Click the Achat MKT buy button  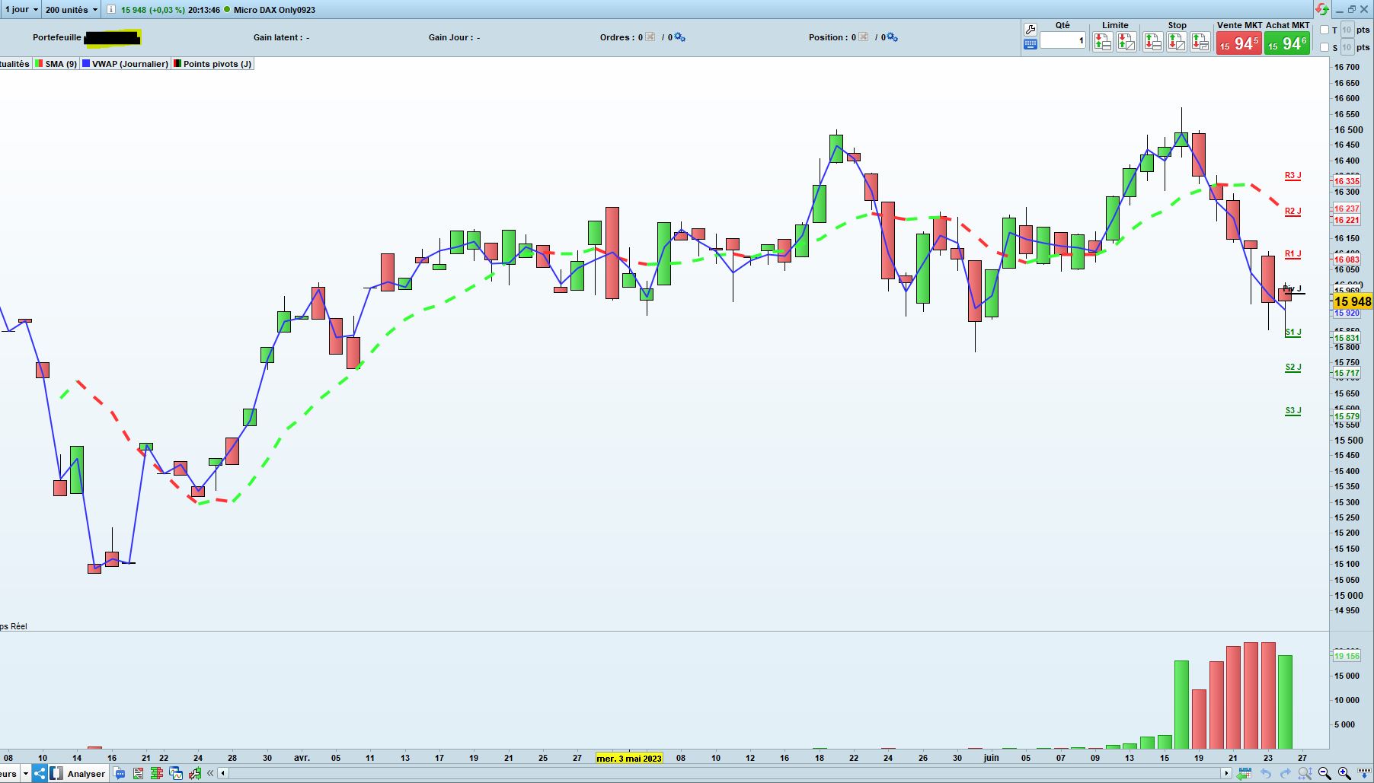pos(1287,43)
